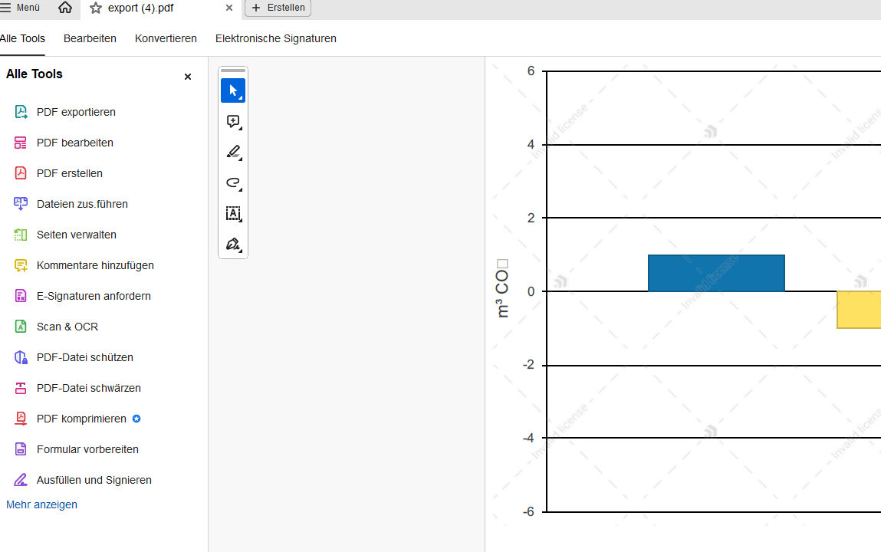Click the PDF exportieren tool
Screen dimensions: 881x552
76,112
